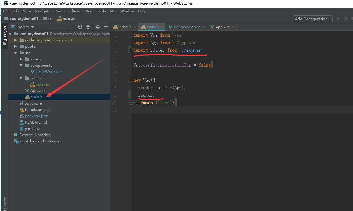Click the Run play icon in toolbar
This screenshot has height=211, width=353.
[338, 19]
